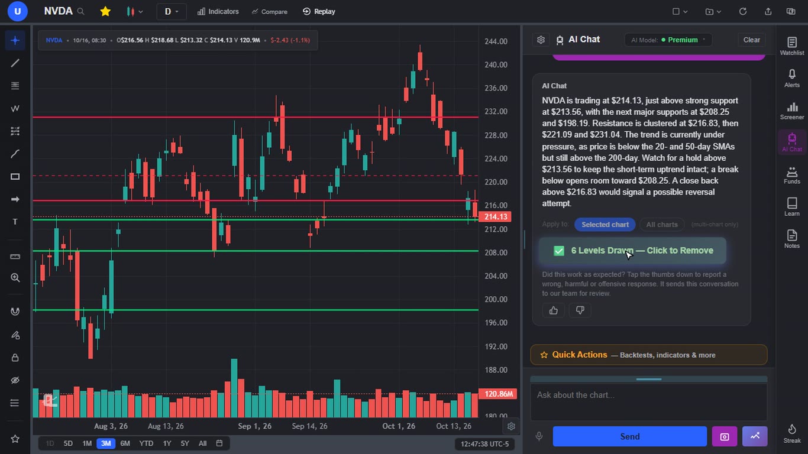Clear the AI chat conversation
This screenshot has width=808, height=454.
pyautogui.click(x=752, y=40)
